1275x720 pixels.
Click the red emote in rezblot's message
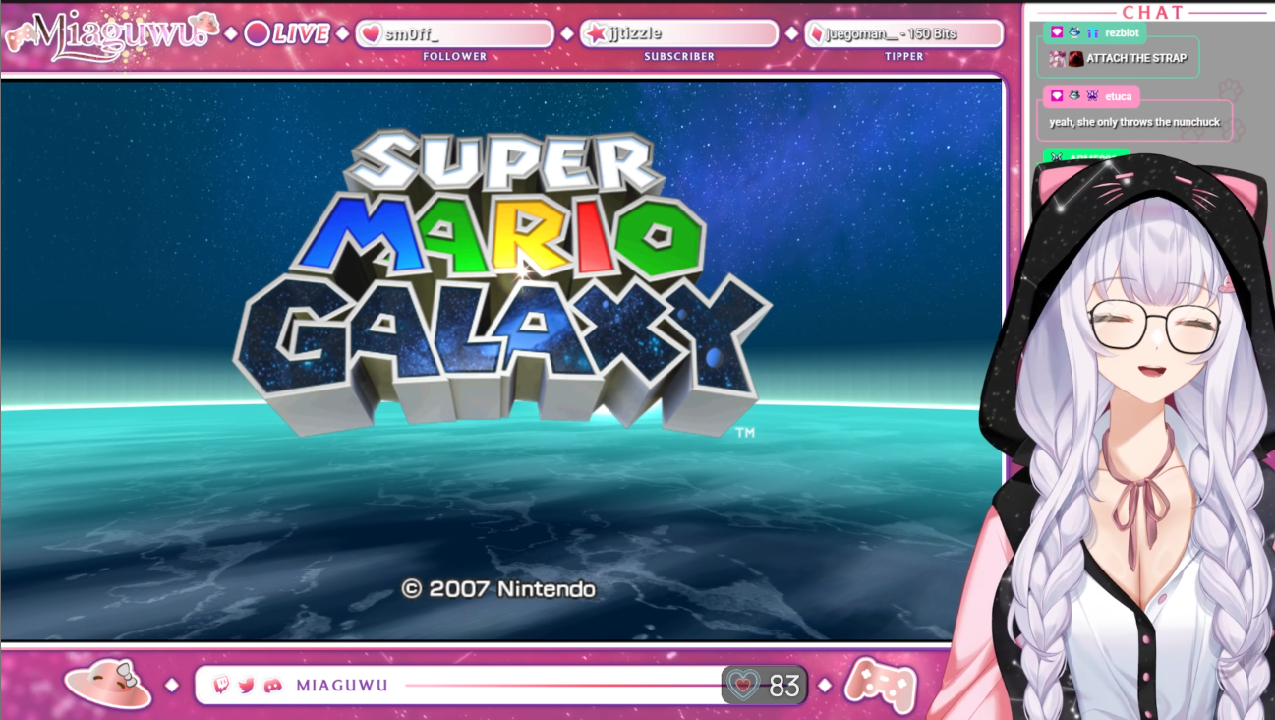[x=1076, y=58]
